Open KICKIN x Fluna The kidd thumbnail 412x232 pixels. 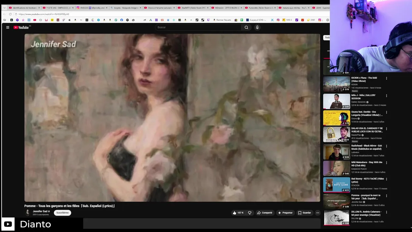click(336, 84)
